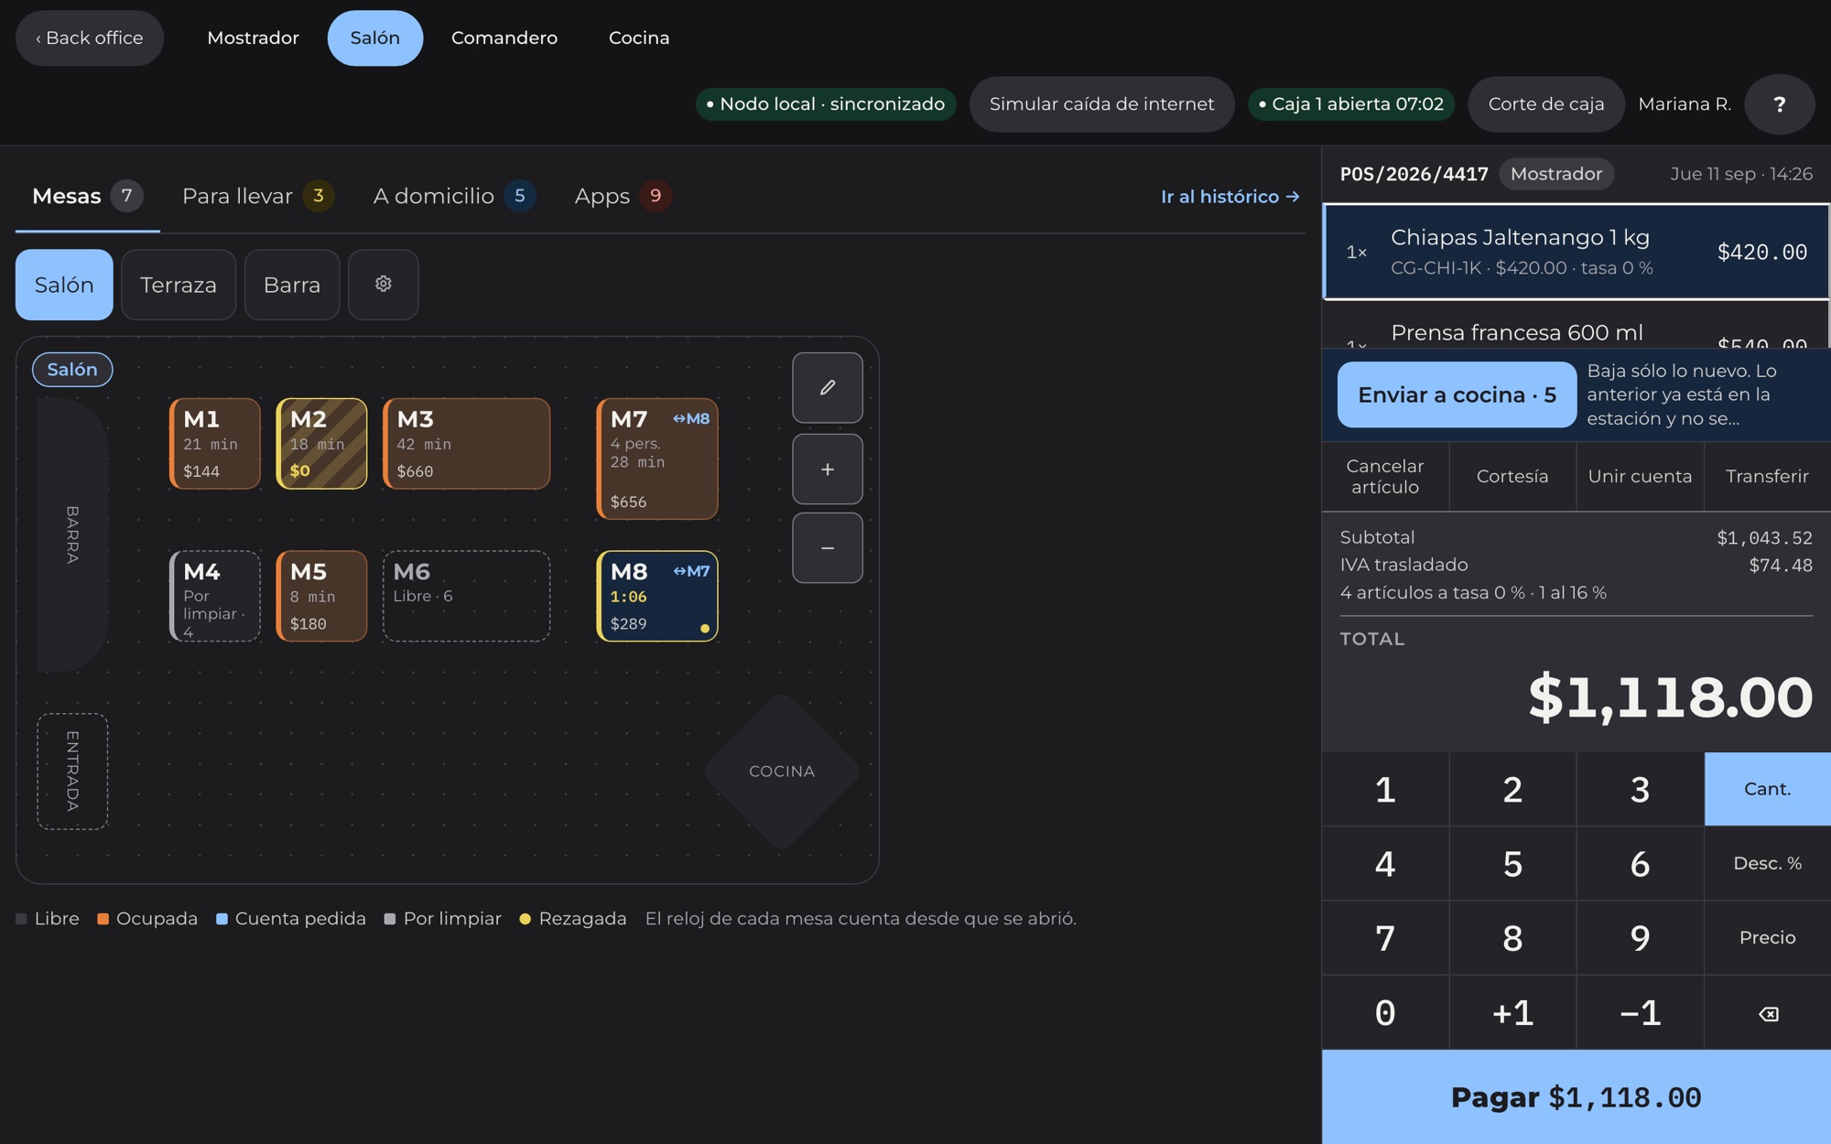Click Corte de caja button
This screenshot has width=1831, height=1144.
tap(1545, 104)
